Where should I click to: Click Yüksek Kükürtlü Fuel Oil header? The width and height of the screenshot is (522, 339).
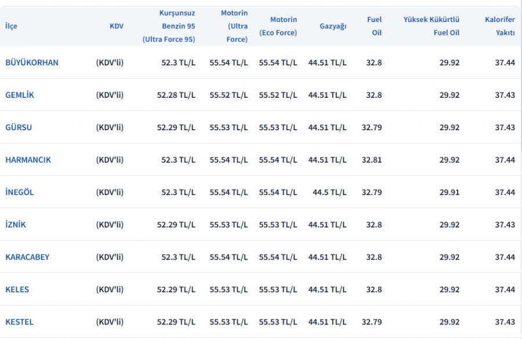[432, 26]
